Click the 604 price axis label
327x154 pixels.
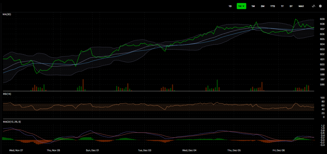pos(322,44)
